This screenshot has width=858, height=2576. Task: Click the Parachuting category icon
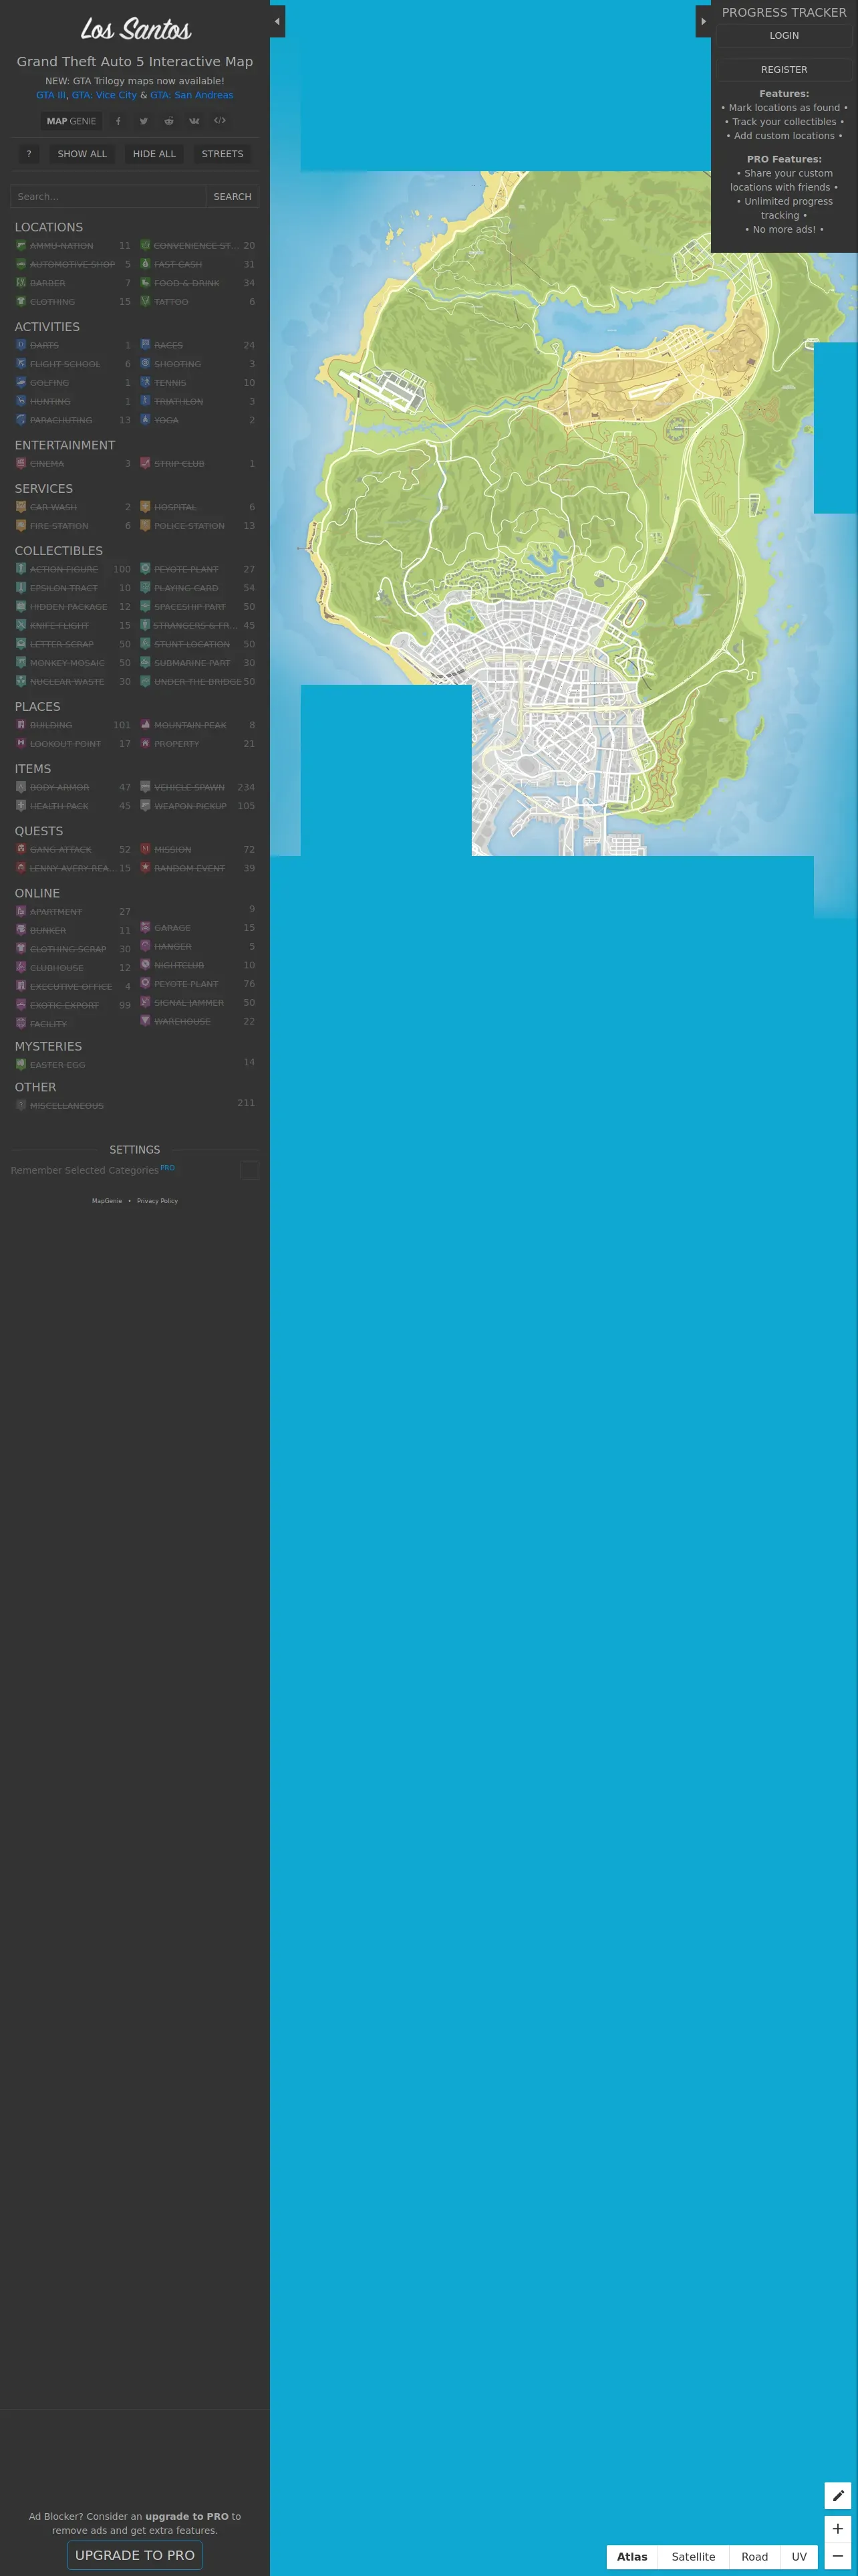tap(21, 420)
